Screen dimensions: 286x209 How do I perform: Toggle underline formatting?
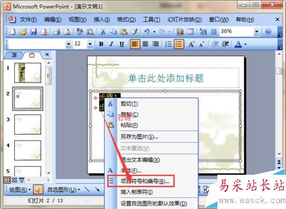122,44
